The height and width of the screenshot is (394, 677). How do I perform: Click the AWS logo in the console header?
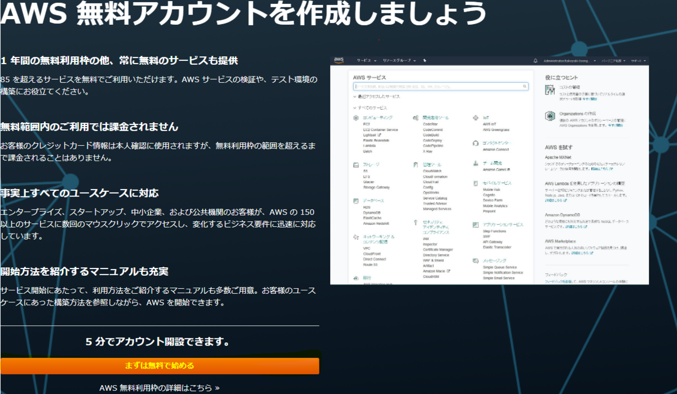pos(338,60)
